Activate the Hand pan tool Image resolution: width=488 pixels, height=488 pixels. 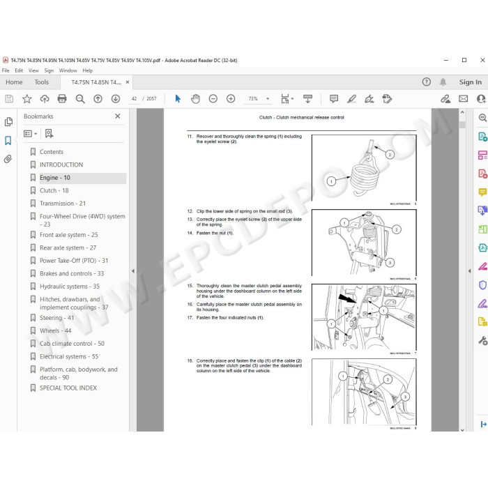tap(195, 99)
